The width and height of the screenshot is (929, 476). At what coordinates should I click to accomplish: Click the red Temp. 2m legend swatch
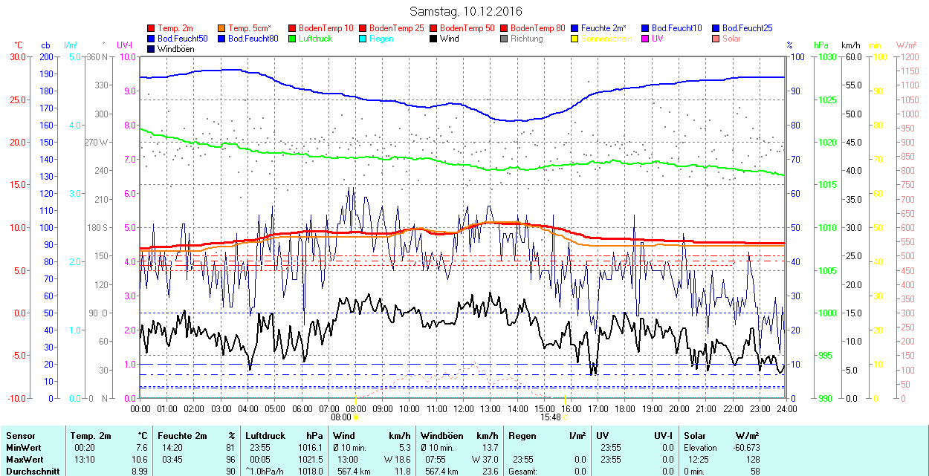[x=152, y=28]
